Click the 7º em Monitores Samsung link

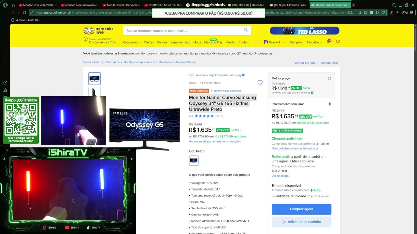pyautogui.click(x=226, y=91)
